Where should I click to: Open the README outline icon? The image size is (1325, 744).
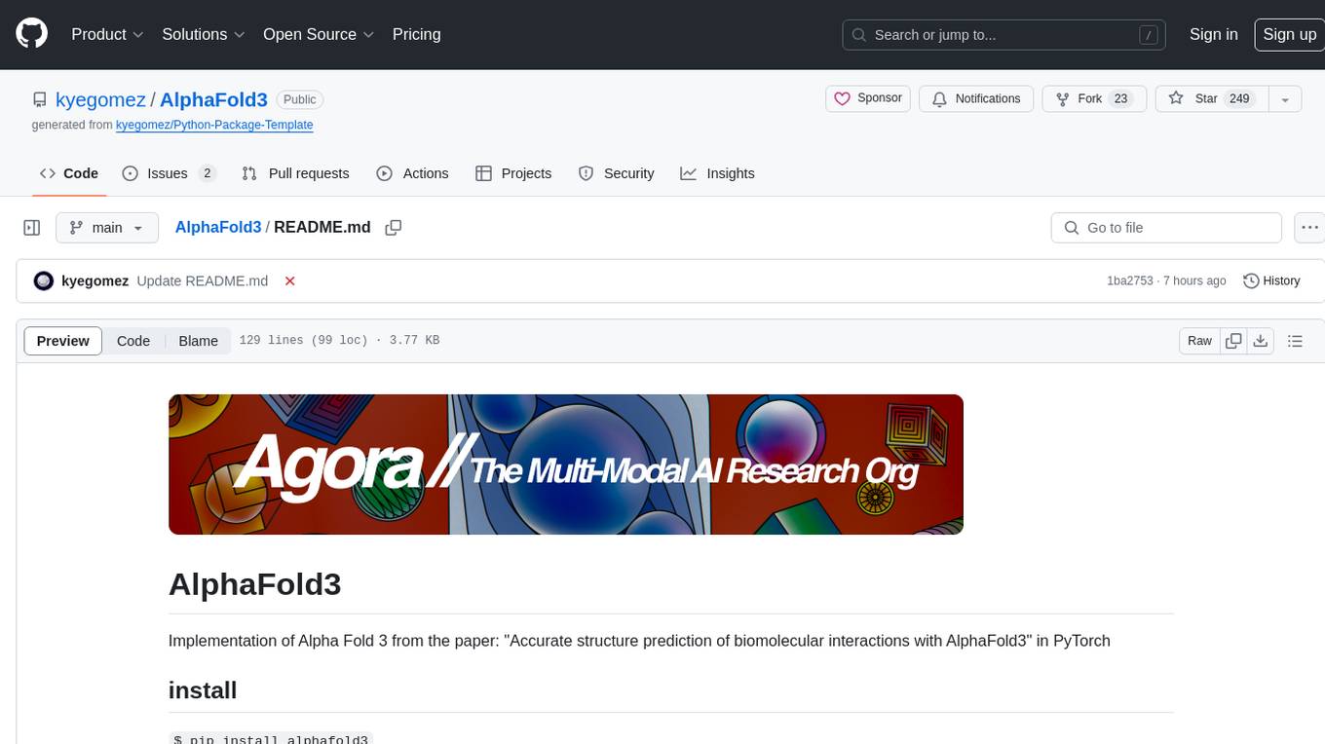(x=1295, y=341)
